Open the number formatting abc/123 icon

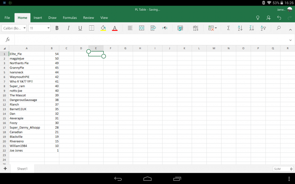pyautogui.click(x=195, y=28)
